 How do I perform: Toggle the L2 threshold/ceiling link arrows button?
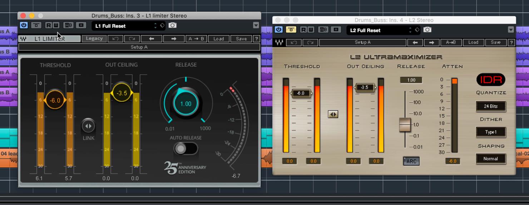(x=333, y=114)
